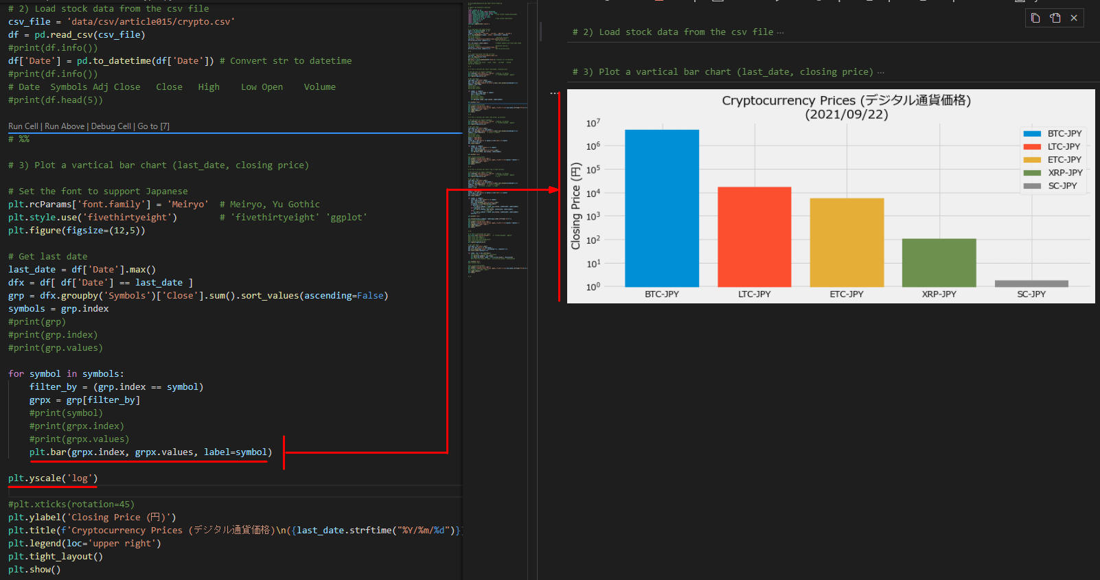Viewport: 1100px width, 580px height.
Task: Click the 'pd.to_datetime' code line
Action: (180, 61)
